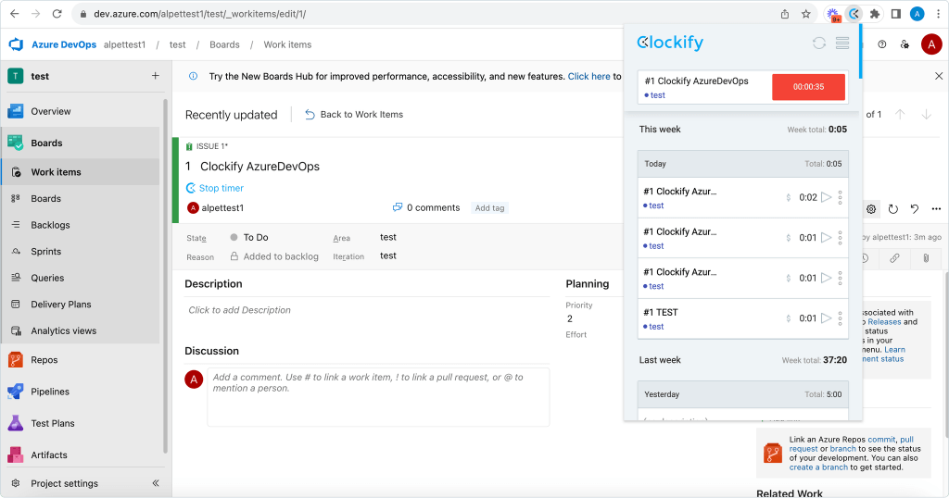Open the Clockify hamburger menu
949x498 pixels.
click(841, 43)
